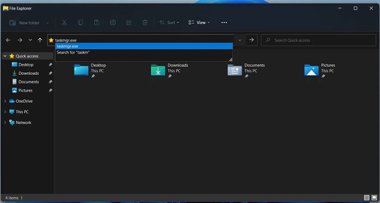
Task: Click the Delete trash icon
Action: (x=145, y=22)
